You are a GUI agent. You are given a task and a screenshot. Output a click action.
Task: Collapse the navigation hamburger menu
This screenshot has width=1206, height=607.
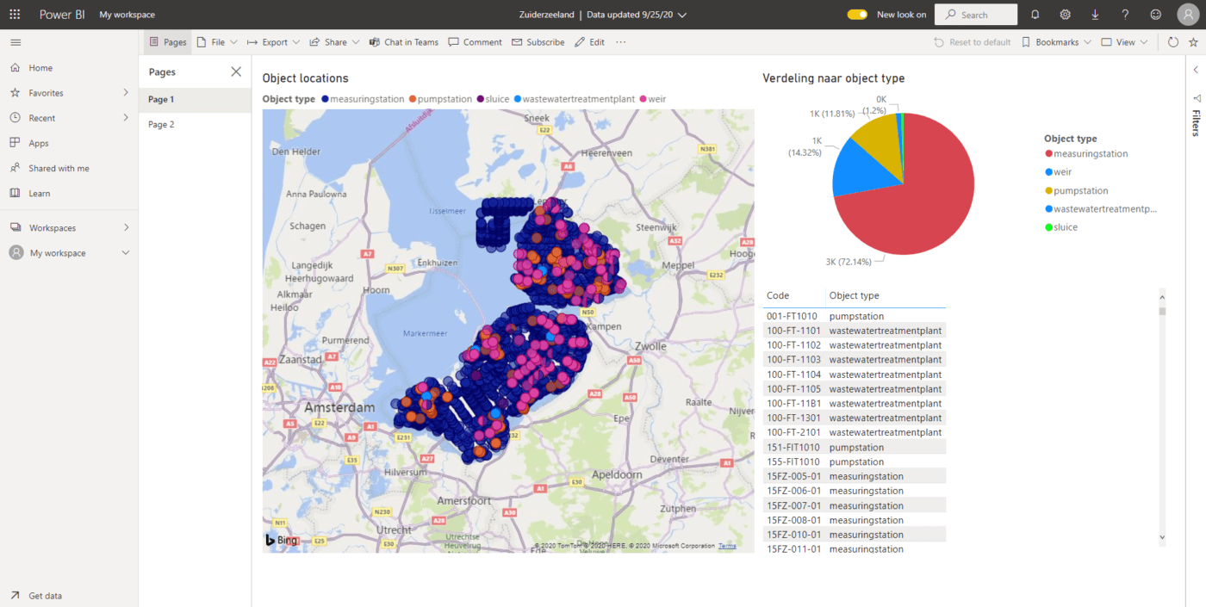coord(16,42)
